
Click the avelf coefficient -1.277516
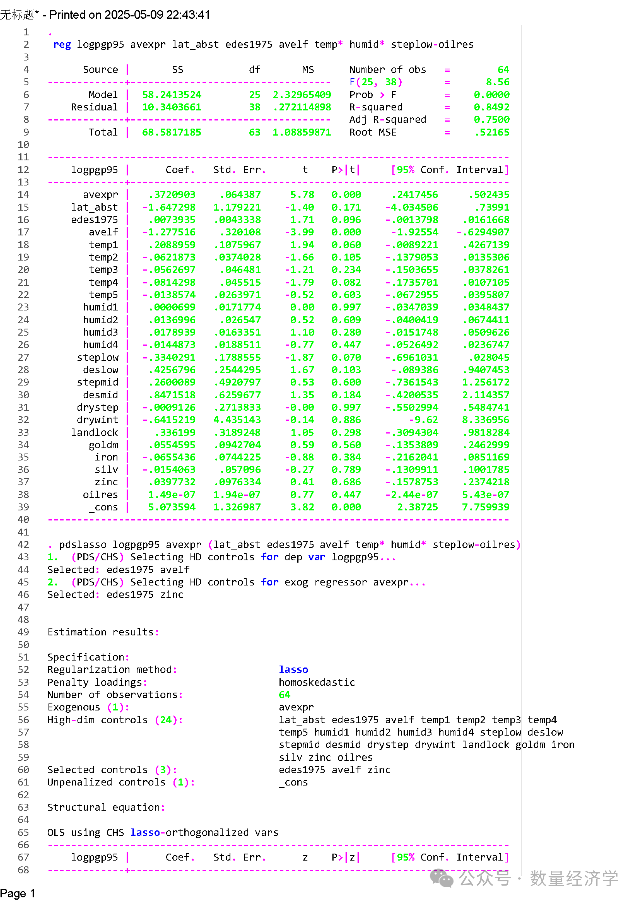pyautogui.click(x=169, y=232)
